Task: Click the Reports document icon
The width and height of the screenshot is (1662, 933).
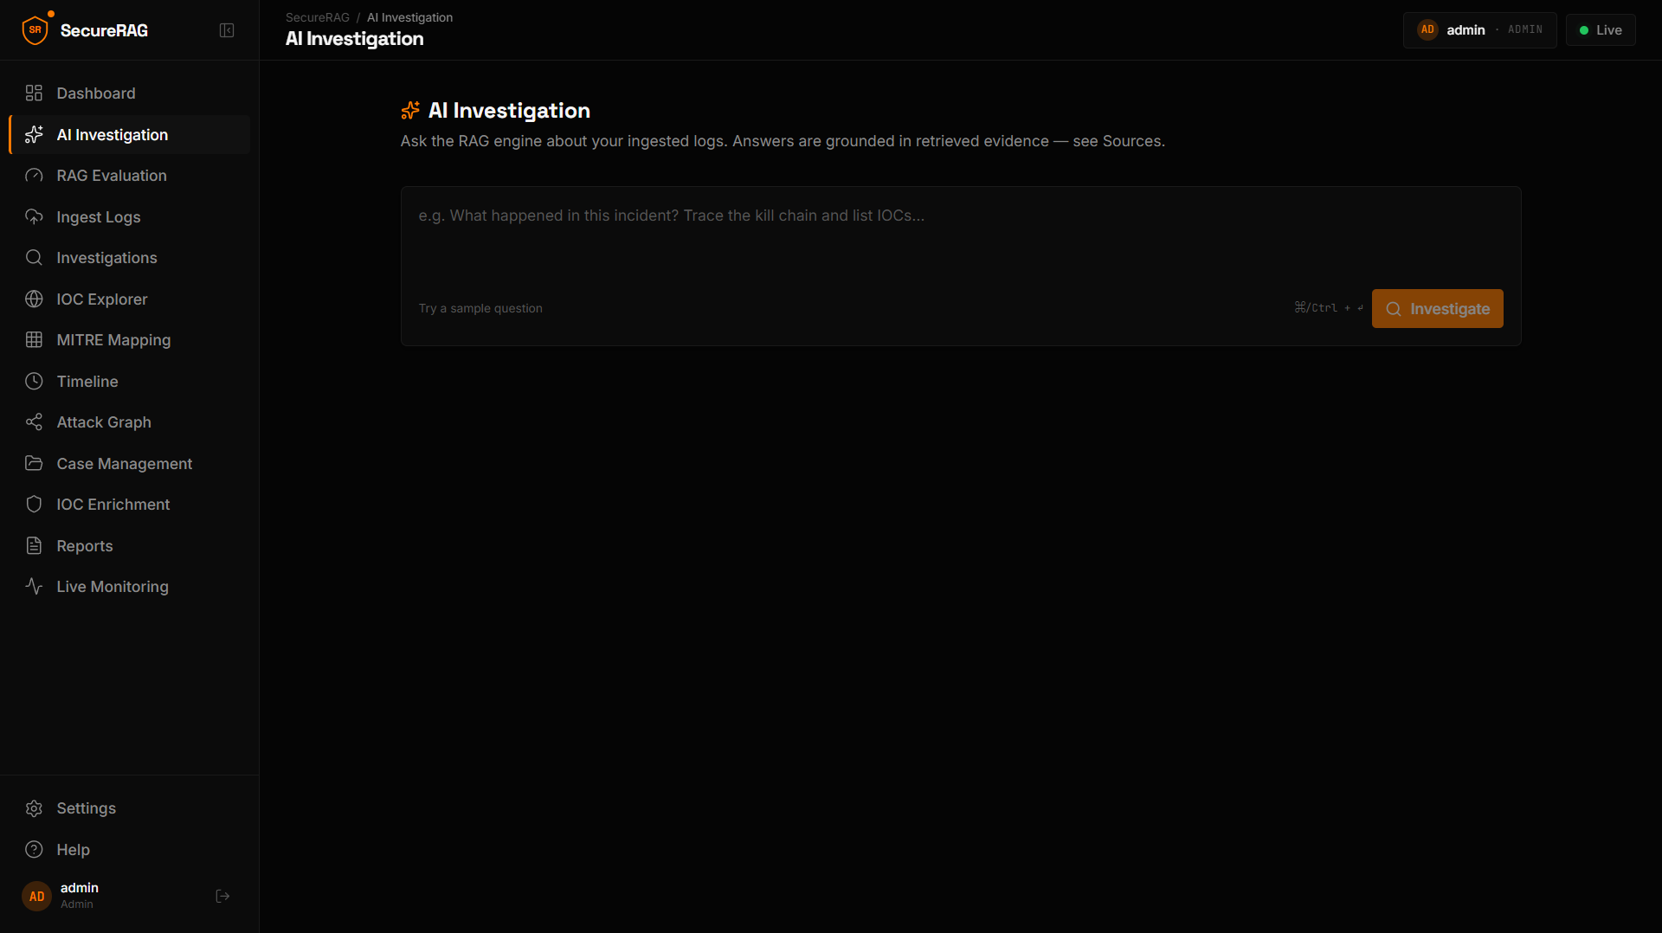Action: (34, 545)
